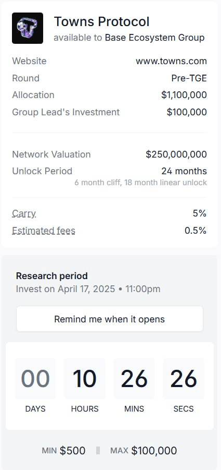Click the seconds countdown tile
Screen dimensions: 221x470
pyautogui.click(x=184, y=379)
